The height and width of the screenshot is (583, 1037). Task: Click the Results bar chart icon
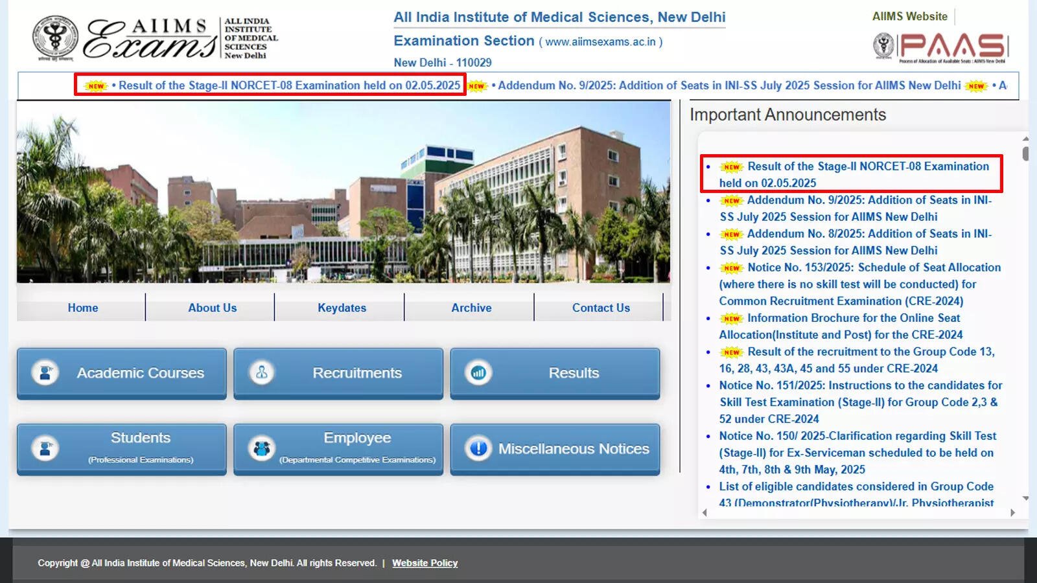(x=478, y=372)
